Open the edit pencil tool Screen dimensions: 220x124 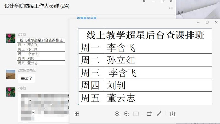(159, 114)
